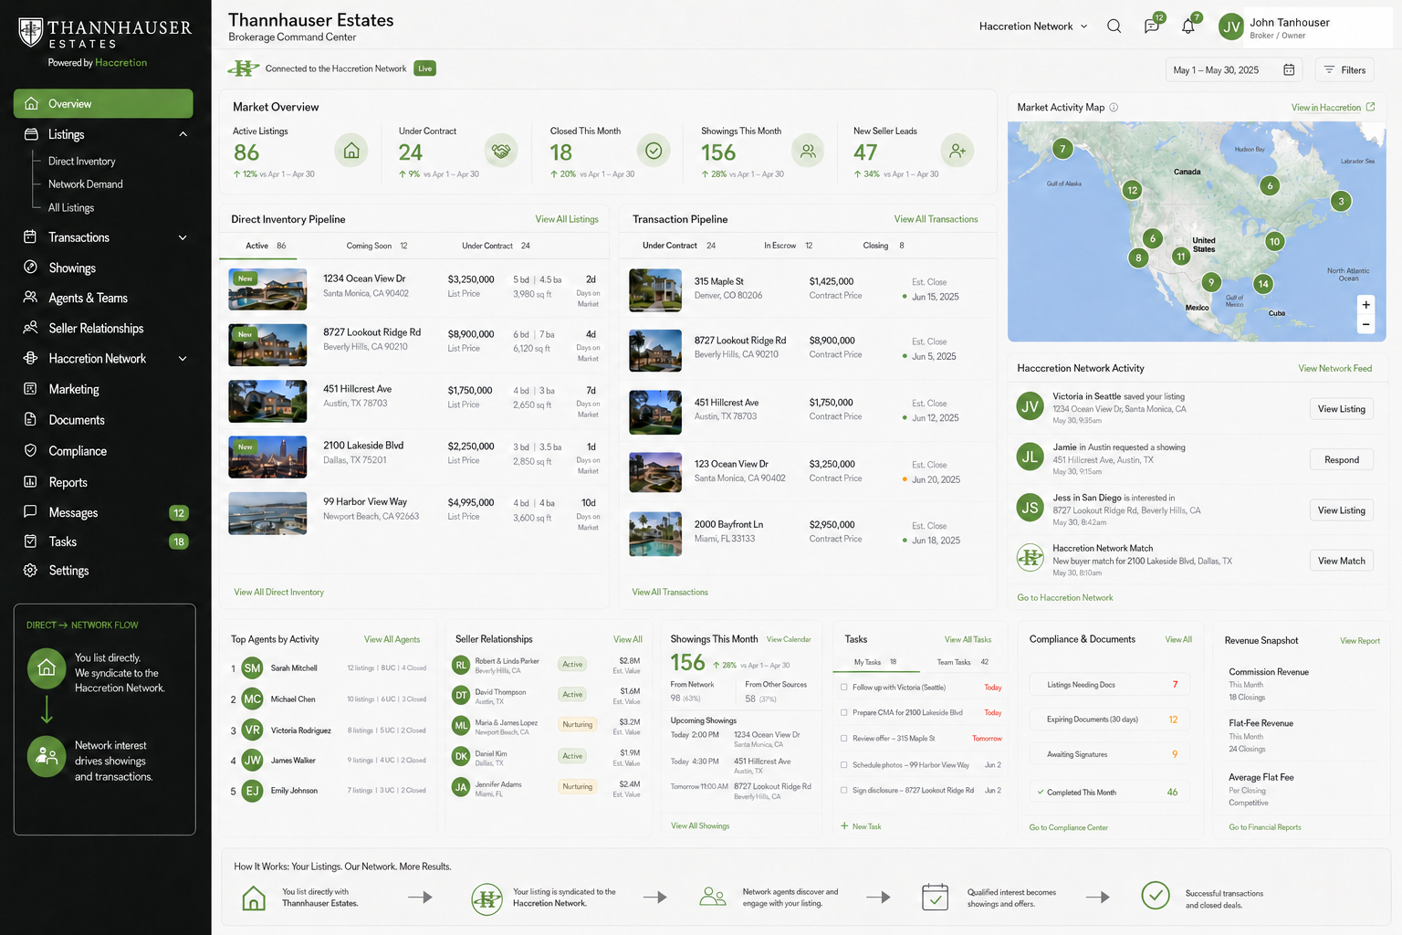Screen dimensions: 1402x935
Task: Open the search icon in the header
Action: coord(1114,26)
